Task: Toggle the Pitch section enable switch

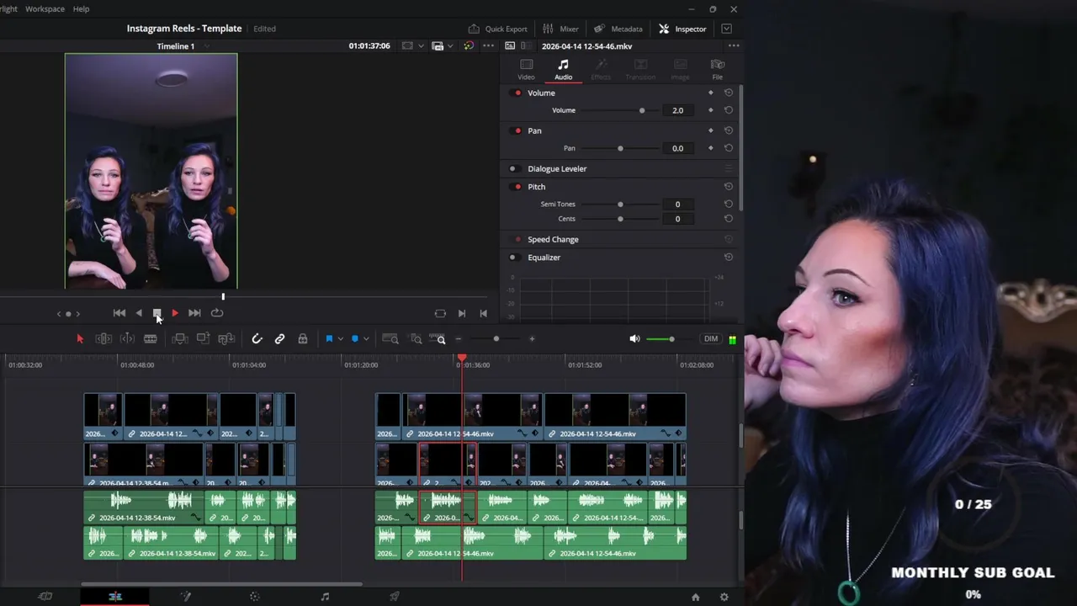Action: [x=515, y=186]
